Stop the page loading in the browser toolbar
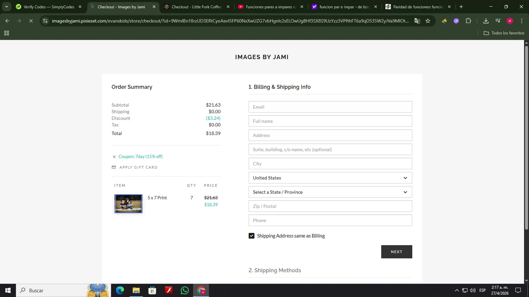Screen dimensions: 529x297 [31, 21]
